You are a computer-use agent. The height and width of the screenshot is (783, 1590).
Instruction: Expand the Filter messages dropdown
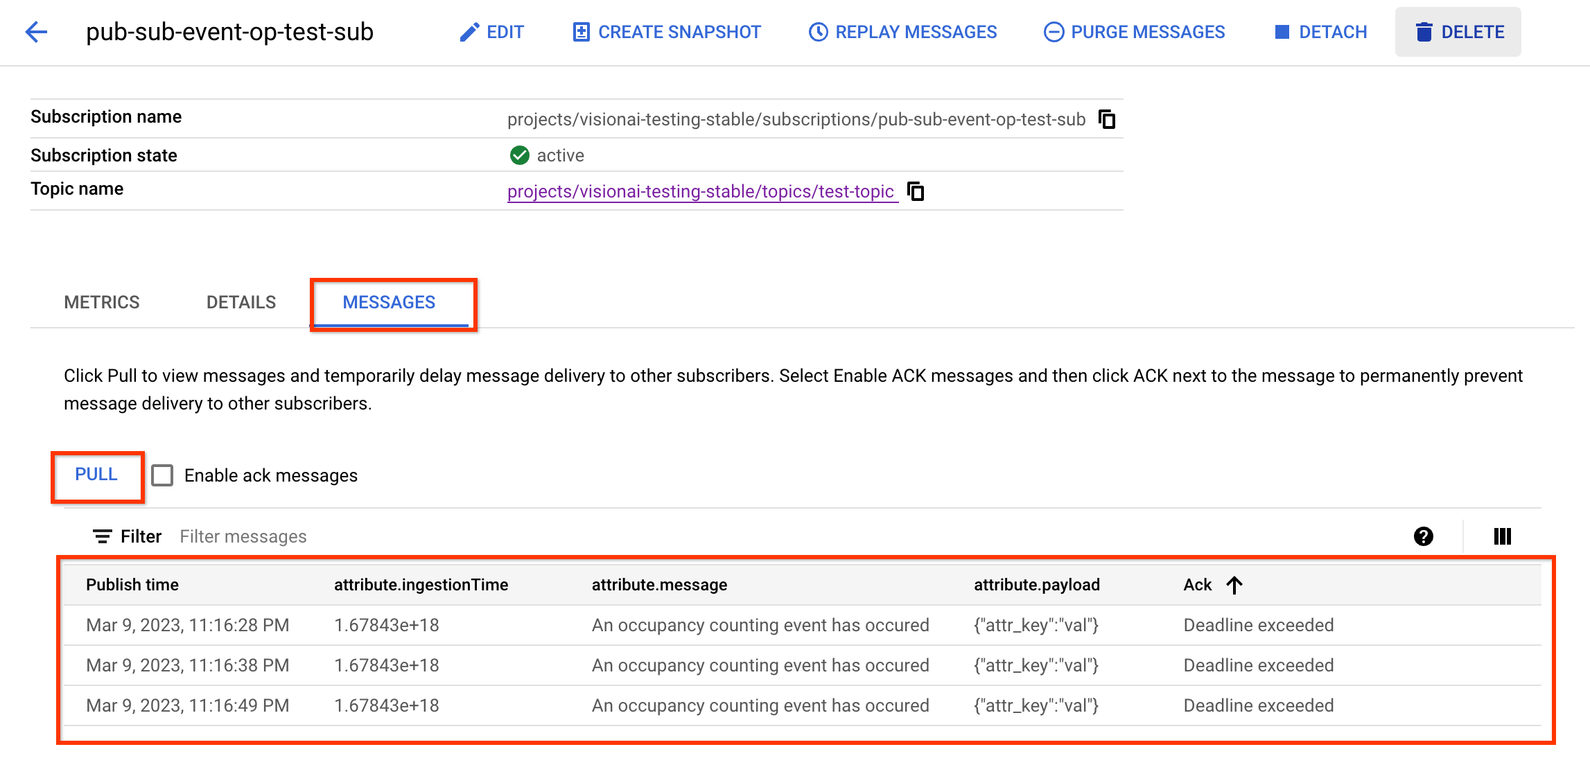pyautogui.click(x=243, y=536)
